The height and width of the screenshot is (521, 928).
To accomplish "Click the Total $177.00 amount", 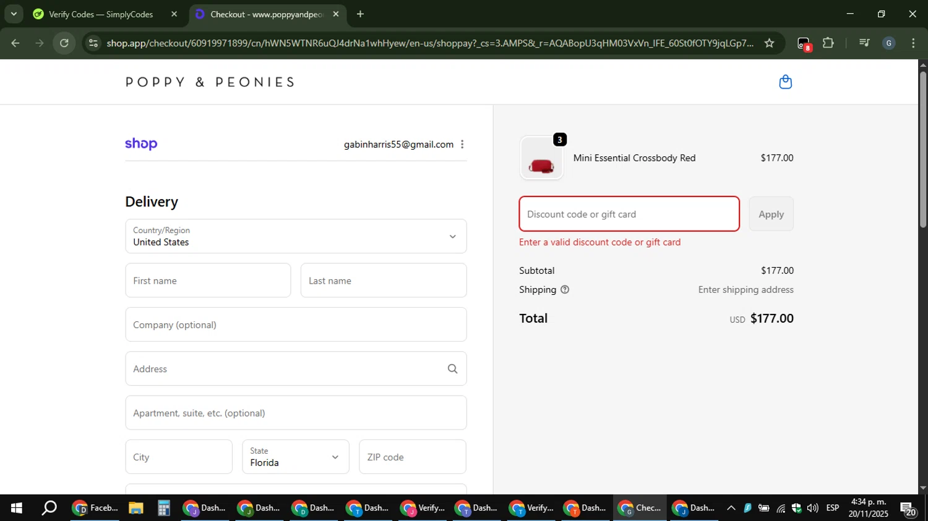I will click(x=771, y=318).
